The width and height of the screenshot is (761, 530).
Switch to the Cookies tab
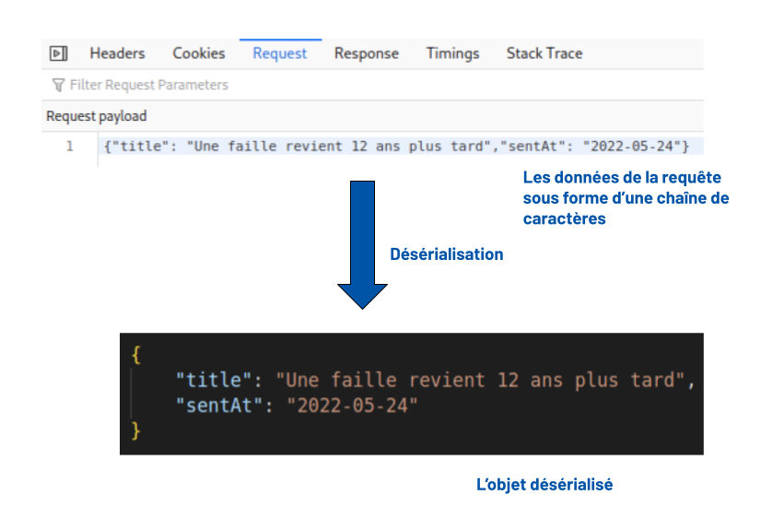pyautogui.click(x=199, y=53)
